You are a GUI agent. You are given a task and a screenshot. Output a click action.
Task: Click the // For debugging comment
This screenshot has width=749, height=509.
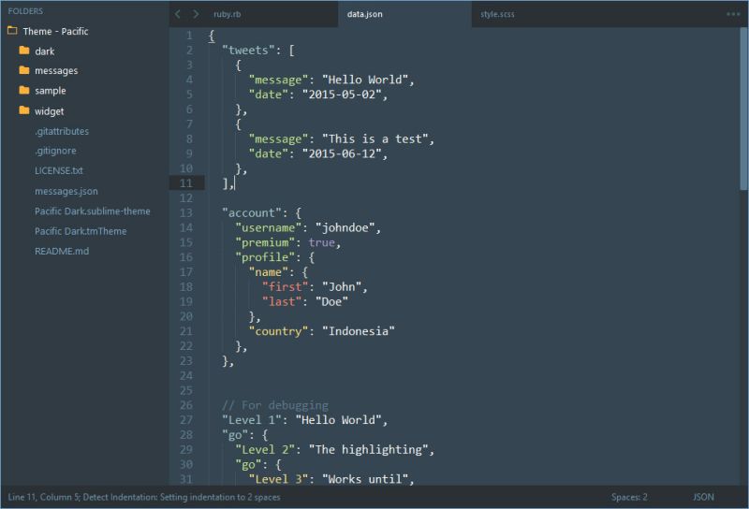coord(275,405)
